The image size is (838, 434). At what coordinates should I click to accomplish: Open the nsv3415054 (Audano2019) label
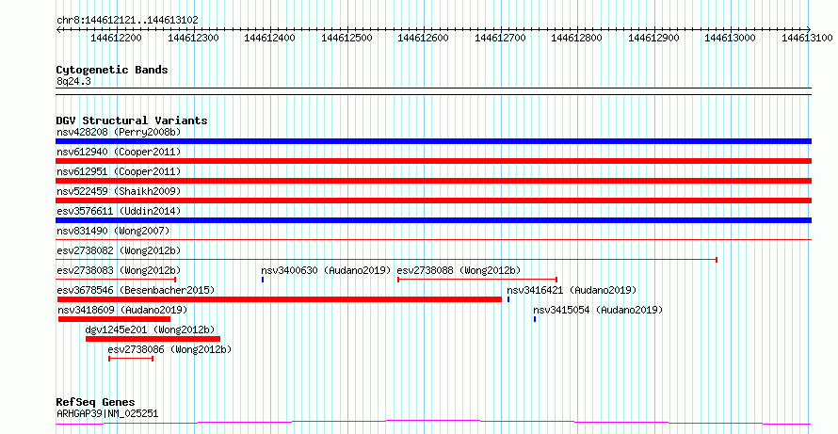pos(598,310)
